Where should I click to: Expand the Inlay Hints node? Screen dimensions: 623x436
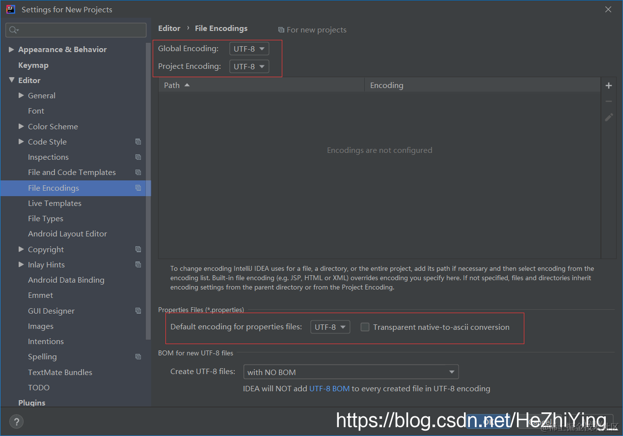click(x=21, y=264)
